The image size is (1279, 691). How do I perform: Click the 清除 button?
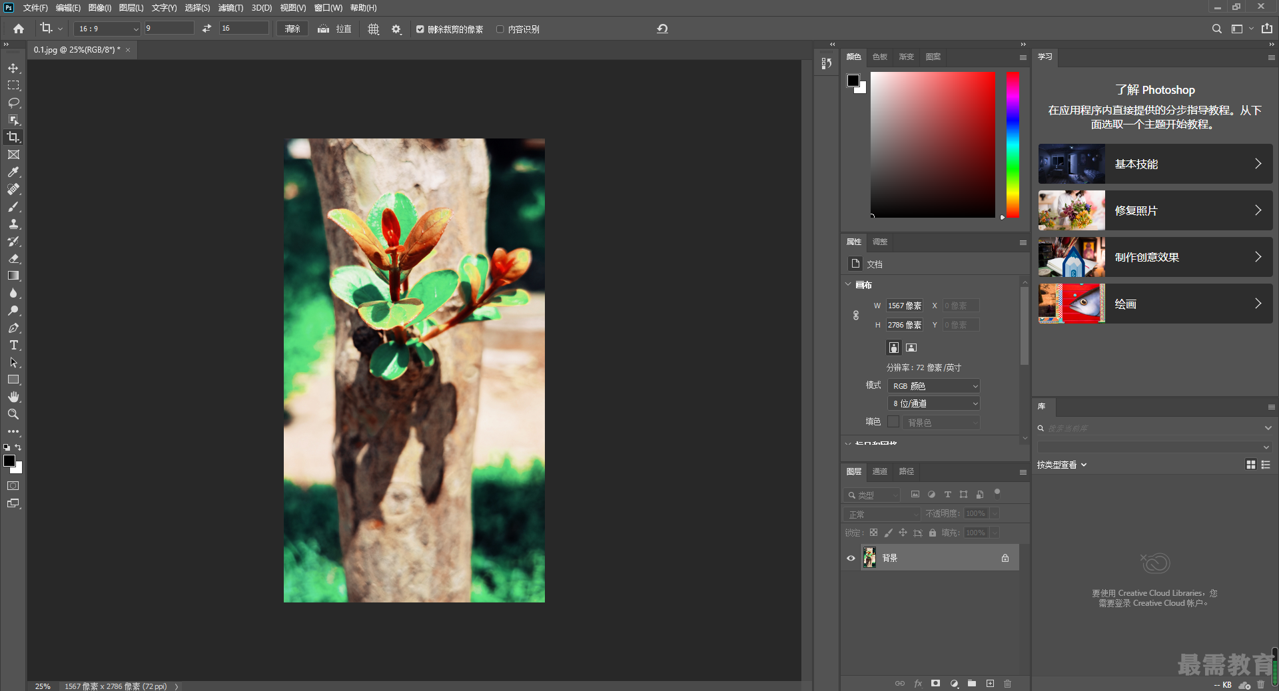click(x=292, y=29)
